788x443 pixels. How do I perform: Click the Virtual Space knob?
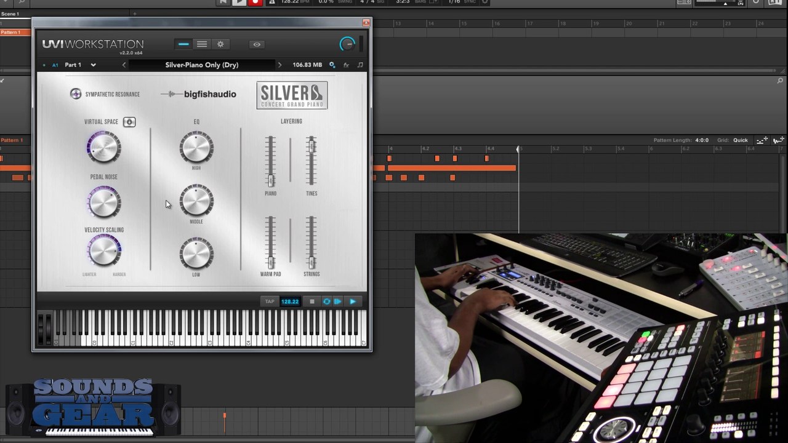(x=103, y=147)
